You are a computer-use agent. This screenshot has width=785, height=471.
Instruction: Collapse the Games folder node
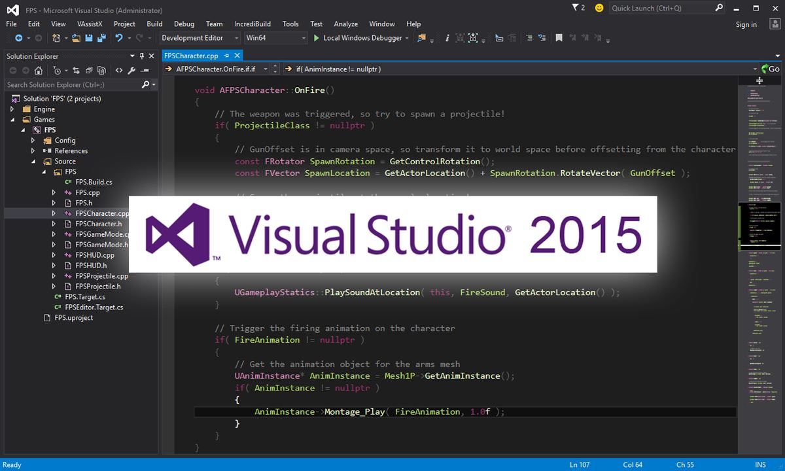[x=12, y=120]
